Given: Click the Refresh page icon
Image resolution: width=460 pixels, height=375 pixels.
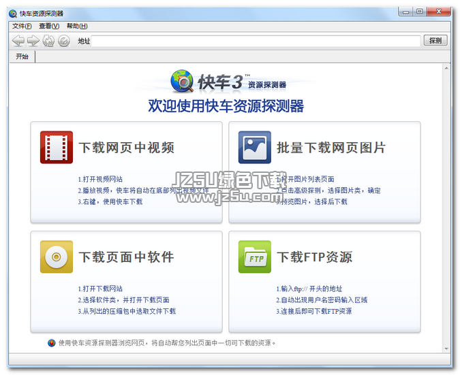Looking at the screenshot, I should point(48,41).
